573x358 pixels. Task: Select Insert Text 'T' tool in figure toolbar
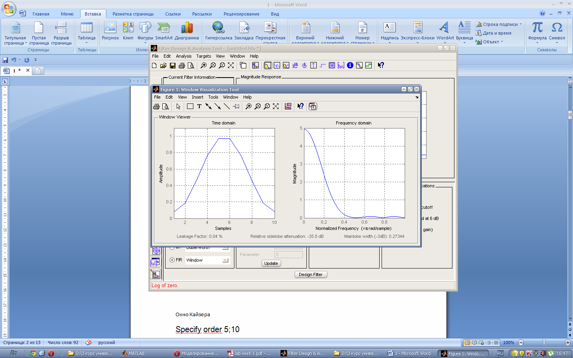point(199,107)
